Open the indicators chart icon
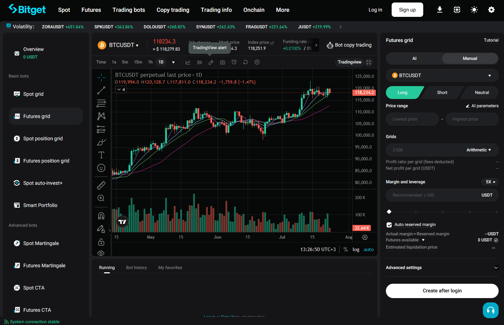 (188, 62)
